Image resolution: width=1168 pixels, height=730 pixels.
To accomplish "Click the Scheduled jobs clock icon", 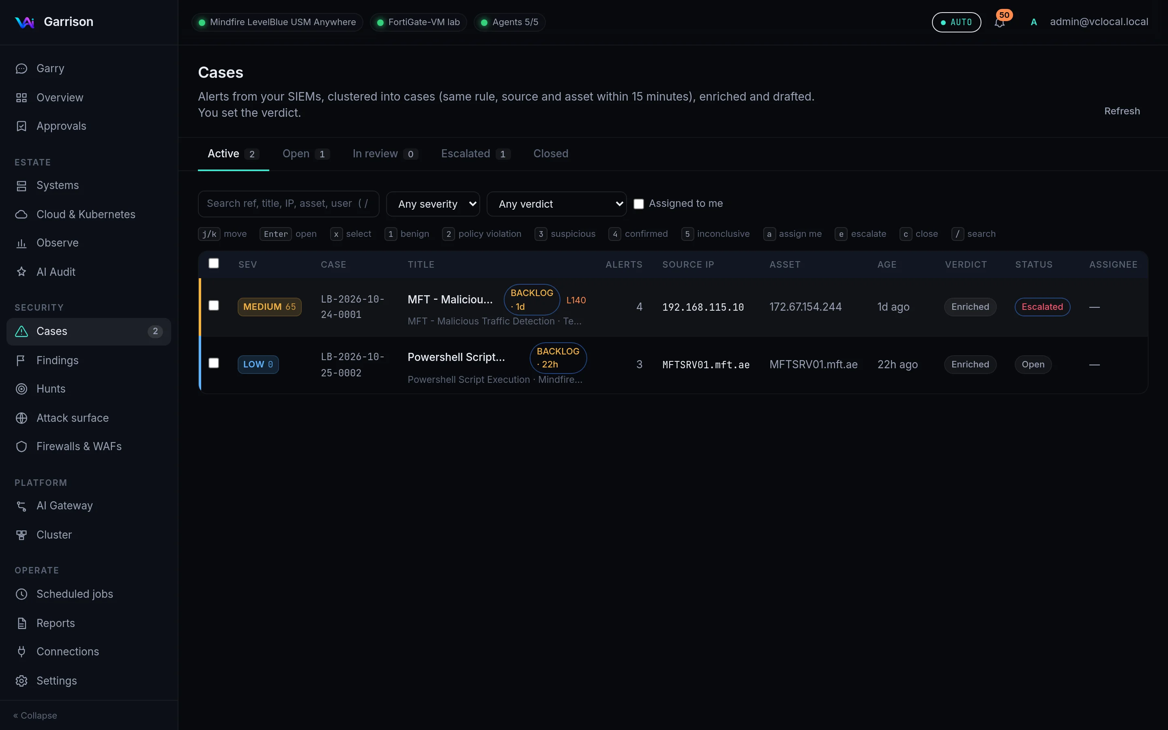I will click(x=21, y=594).
